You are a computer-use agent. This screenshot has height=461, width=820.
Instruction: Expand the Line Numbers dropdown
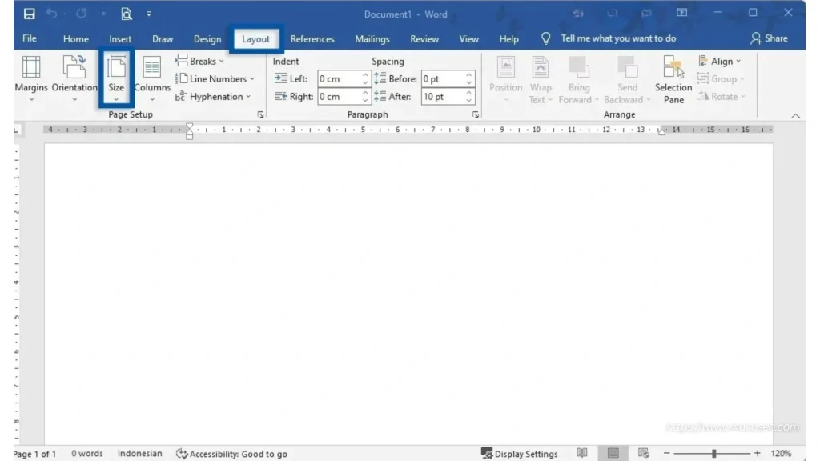[215, 79]
